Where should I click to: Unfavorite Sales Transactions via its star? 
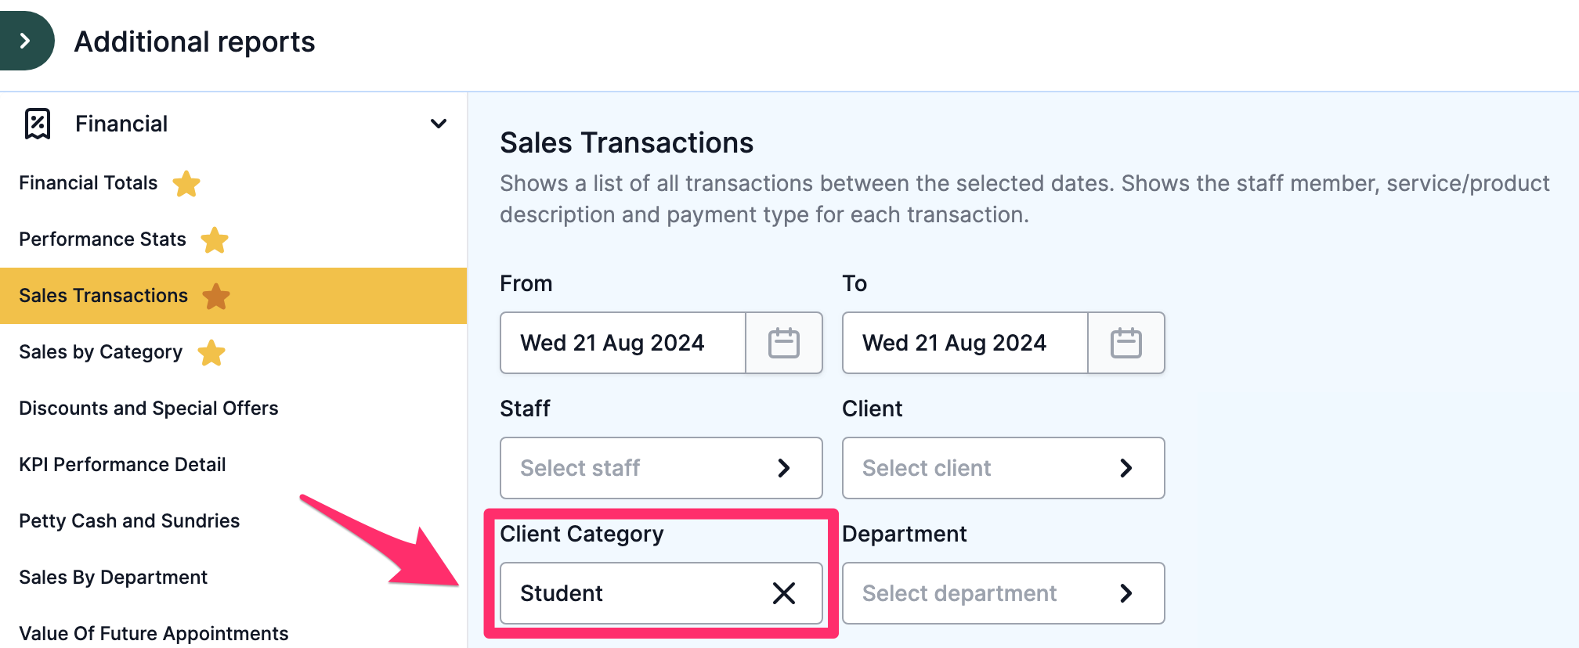pos(216,297)
